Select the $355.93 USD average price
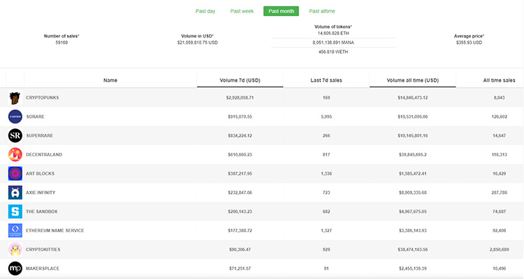 point(469,43)
